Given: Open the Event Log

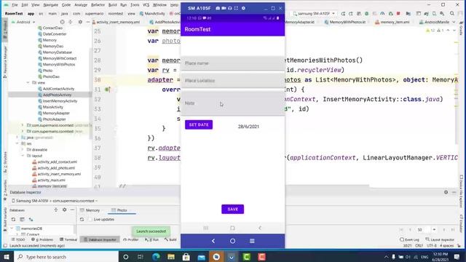Looking at the screenshot, I should point(409,239).
